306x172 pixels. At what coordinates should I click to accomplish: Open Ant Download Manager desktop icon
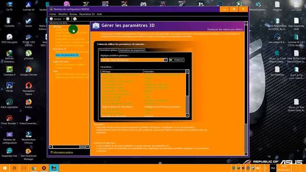29,154
